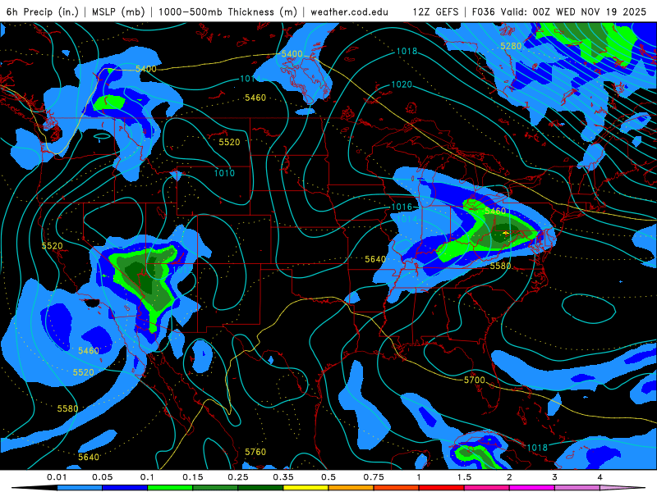Click the light blue 0.01–0.05 legend swatch
The height and width of the screenshot is (492, 657).
(80, 488)
